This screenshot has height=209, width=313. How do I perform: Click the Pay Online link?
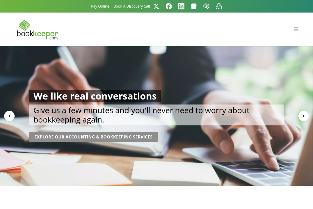(100, 6)
